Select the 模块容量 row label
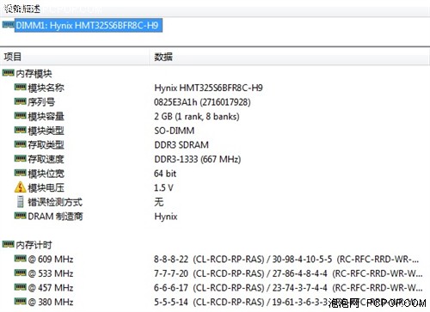Screen dimensions: 430x312 (46, 117)
